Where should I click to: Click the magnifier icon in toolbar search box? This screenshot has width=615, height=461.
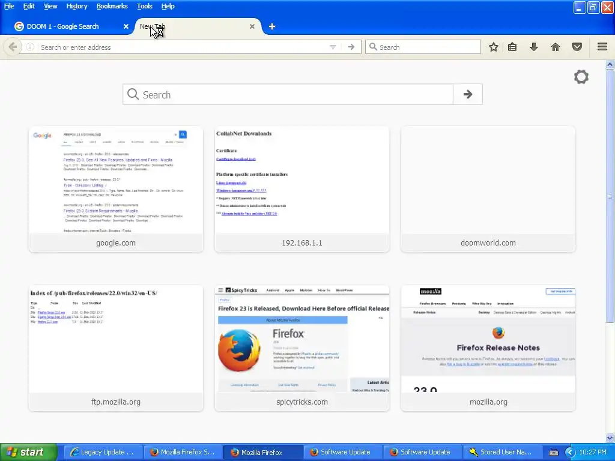click(373, 47)
